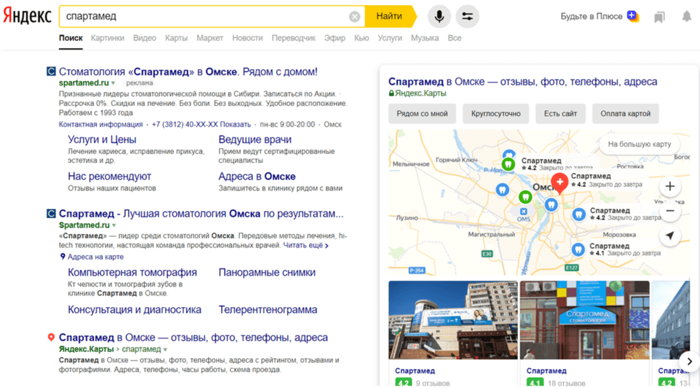700x388 pixels.
Task: Open Контактная информация link
Action: (x=101, y=124)
